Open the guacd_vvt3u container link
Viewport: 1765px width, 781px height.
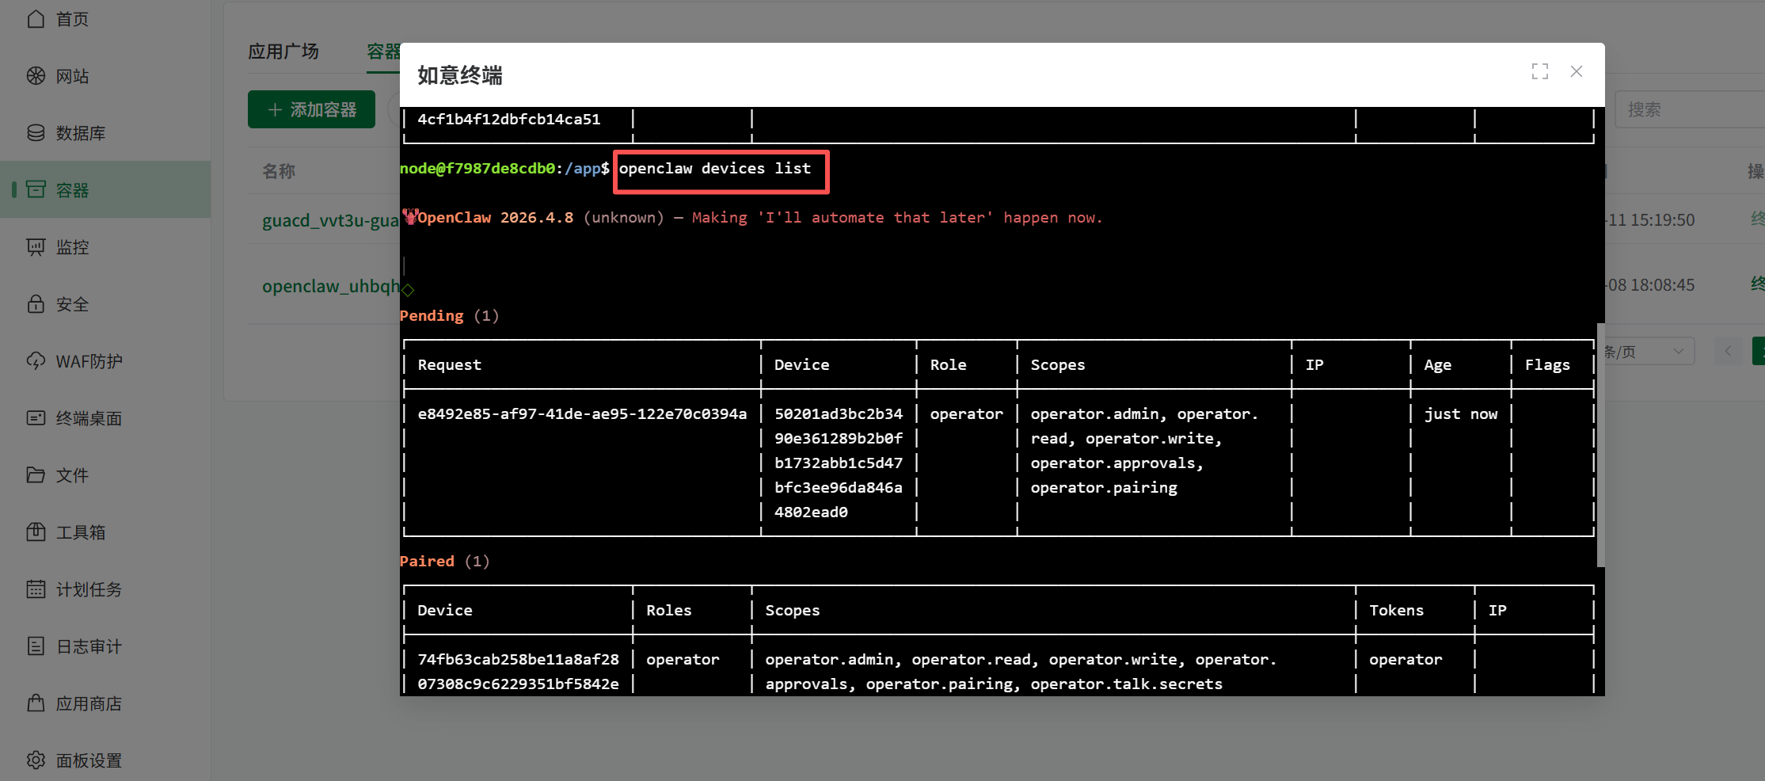click(x=330, y=220)
